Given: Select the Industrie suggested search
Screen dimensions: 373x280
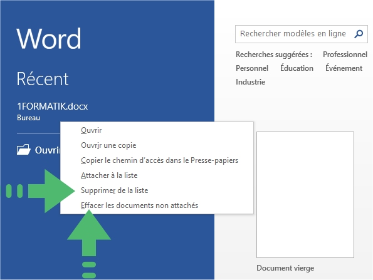Looking at the screenshot, I should coord(251,82).
